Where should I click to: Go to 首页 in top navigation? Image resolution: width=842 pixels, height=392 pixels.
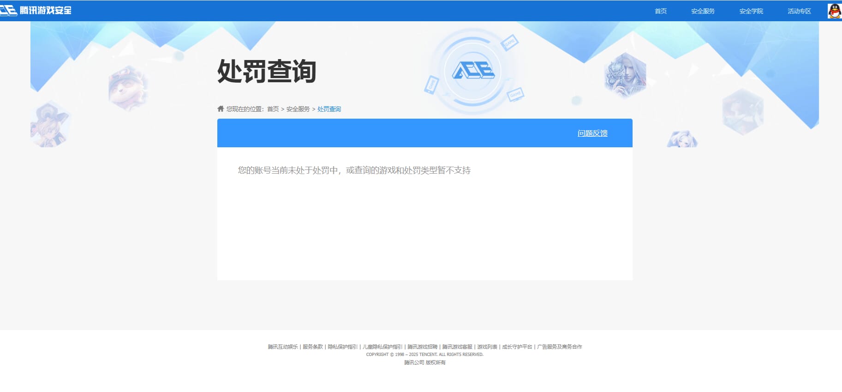(x=661, y=11)
